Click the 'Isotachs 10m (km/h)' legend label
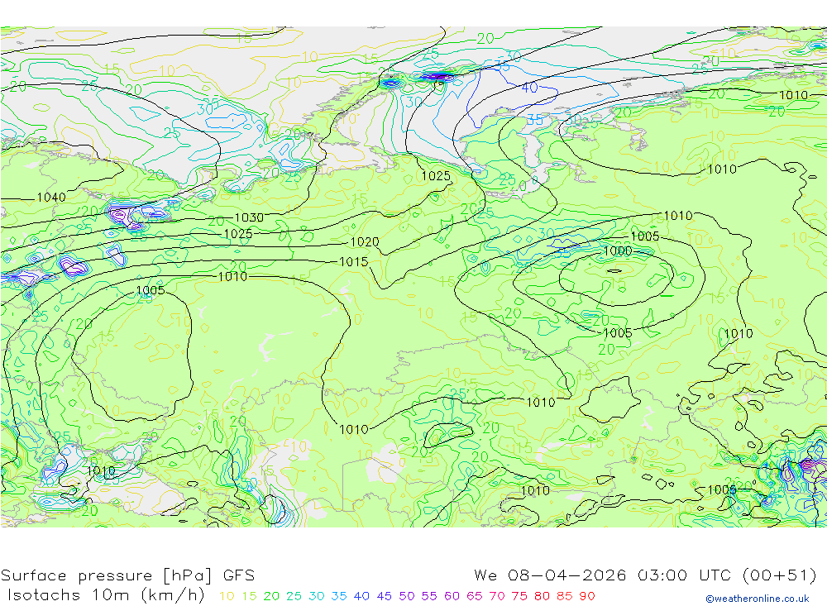827x606 pixels. coord(106,595)
